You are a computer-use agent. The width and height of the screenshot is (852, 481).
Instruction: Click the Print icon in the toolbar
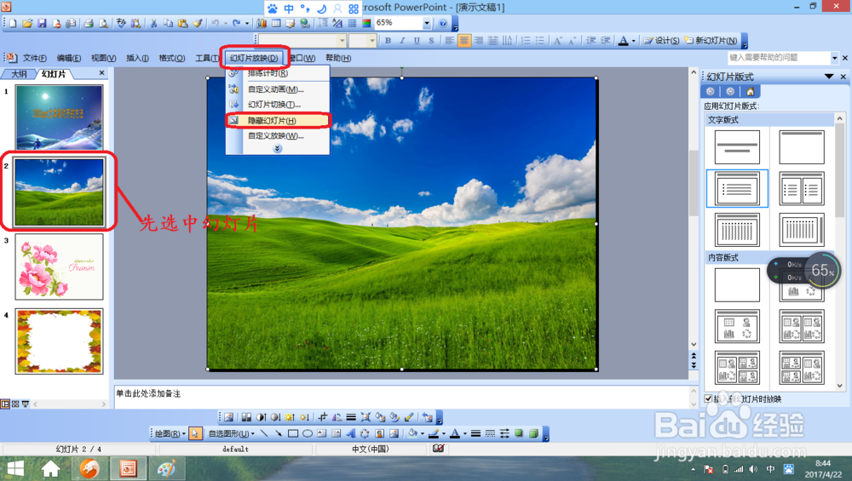tap(89, 23)
